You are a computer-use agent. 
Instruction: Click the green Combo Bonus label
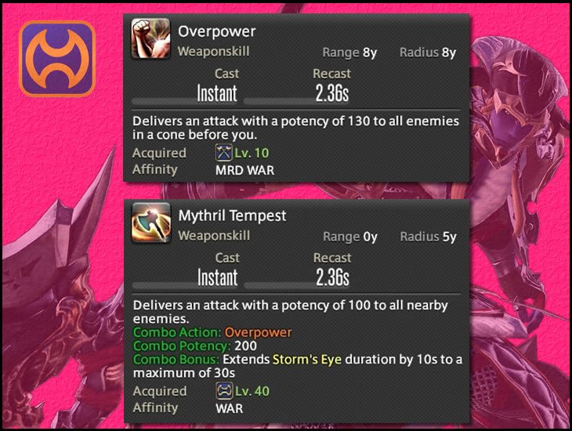(176, 360)
